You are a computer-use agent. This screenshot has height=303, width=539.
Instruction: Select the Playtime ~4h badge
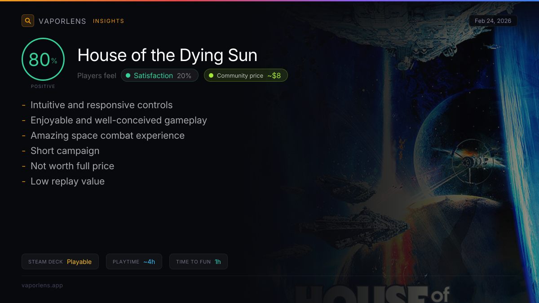click(x=134, y=262)
